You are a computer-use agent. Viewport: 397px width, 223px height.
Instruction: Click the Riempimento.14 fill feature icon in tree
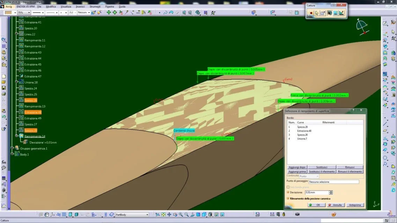tap(21, 136)
